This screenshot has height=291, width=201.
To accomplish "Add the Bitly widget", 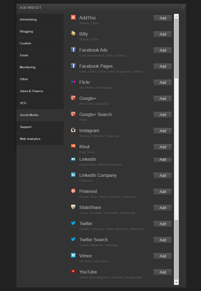I will pyautogui.click(x=163, y=34).
